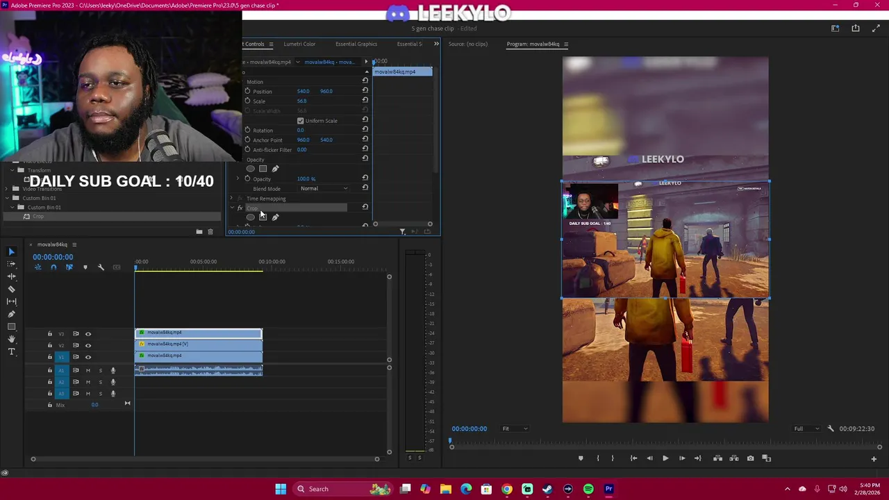Open the Effect Controls panel menu
This screenshot has width=889, height=500.
pos(271,44)
